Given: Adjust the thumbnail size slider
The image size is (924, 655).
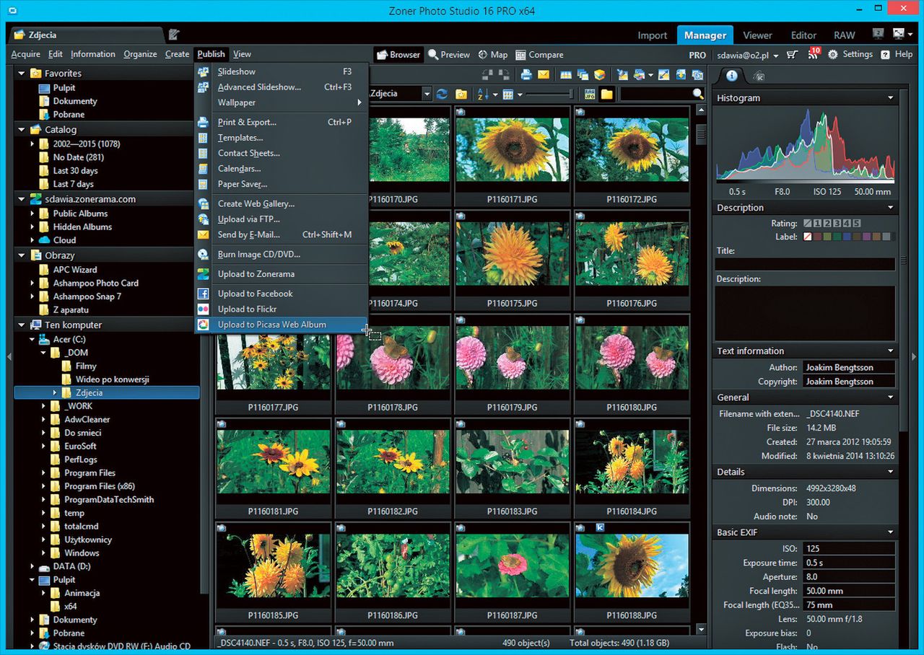Looking at the screenshot, I should (550, 94).
